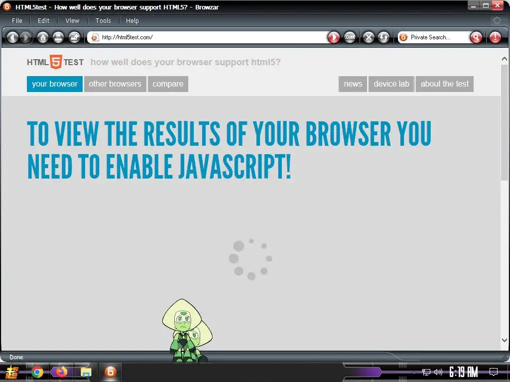
Task: Click the red Go button next to the address bar
Action: (333, 37)
